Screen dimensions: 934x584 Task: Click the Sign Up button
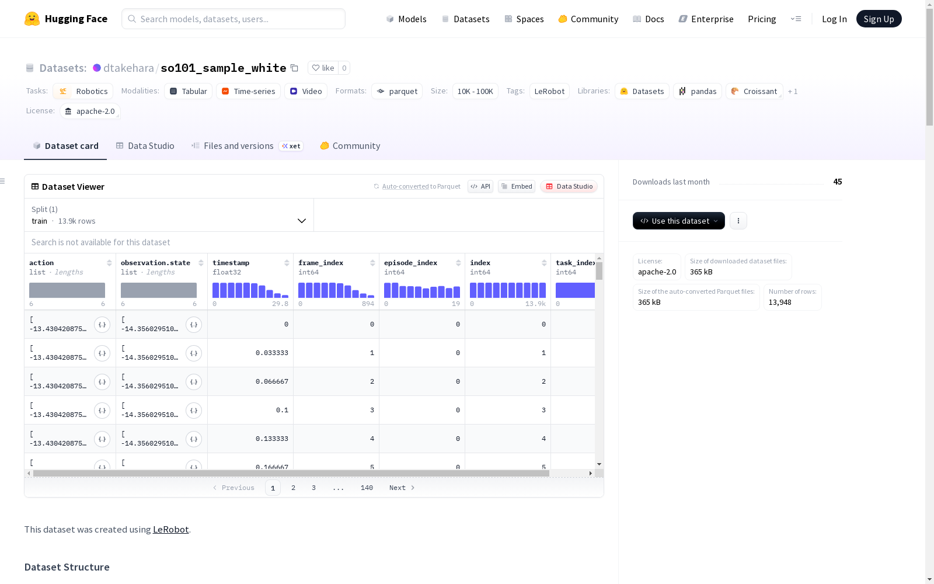[879, 19]
